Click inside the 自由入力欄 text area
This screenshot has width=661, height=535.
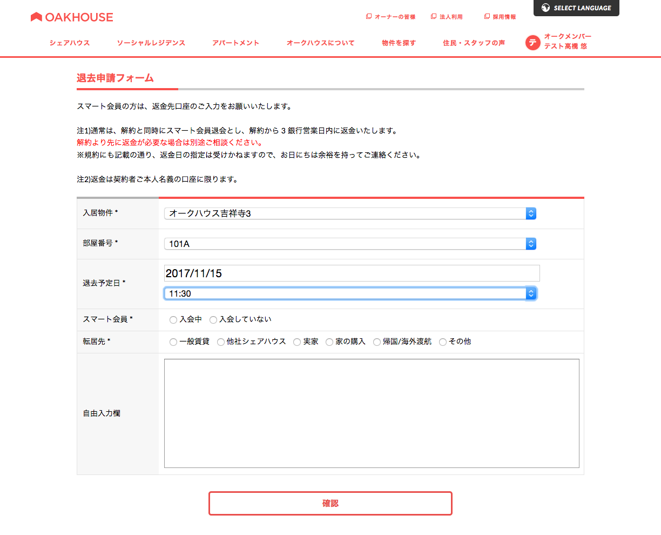372,413
